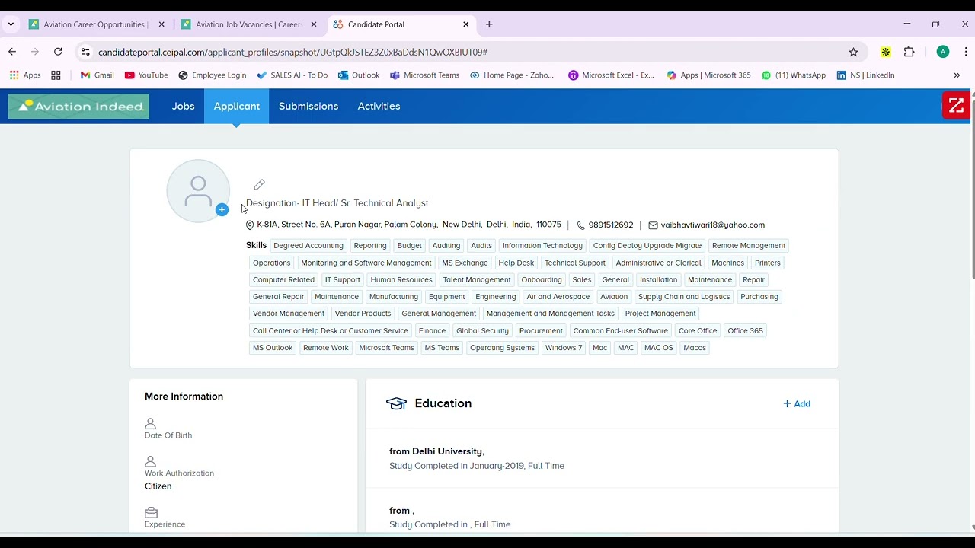Click the pencil edit profile icon
Viewport: 975px width, 548px height.
point(260,184)
